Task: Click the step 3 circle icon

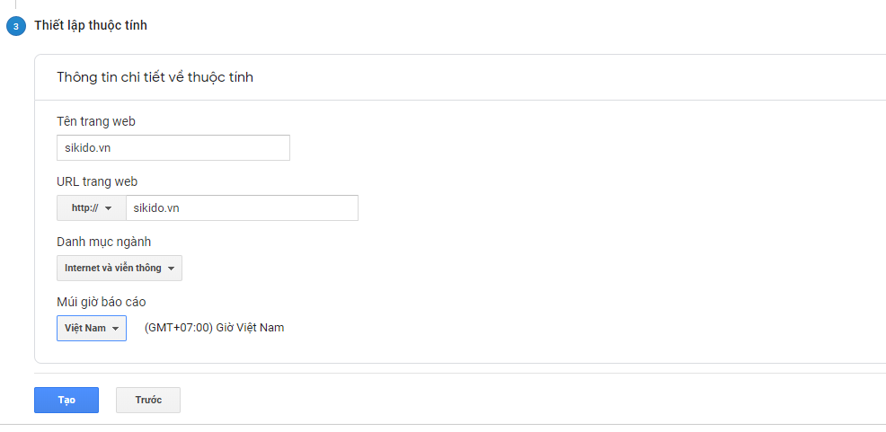Action: [x=15, y=26]
